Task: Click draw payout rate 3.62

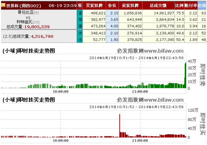Action: pos(193,20)
